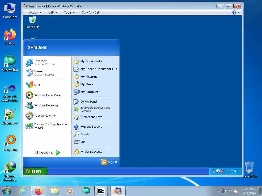Send Ctrl+Alt+Del to the virtual machine

[x=90, y=13]
